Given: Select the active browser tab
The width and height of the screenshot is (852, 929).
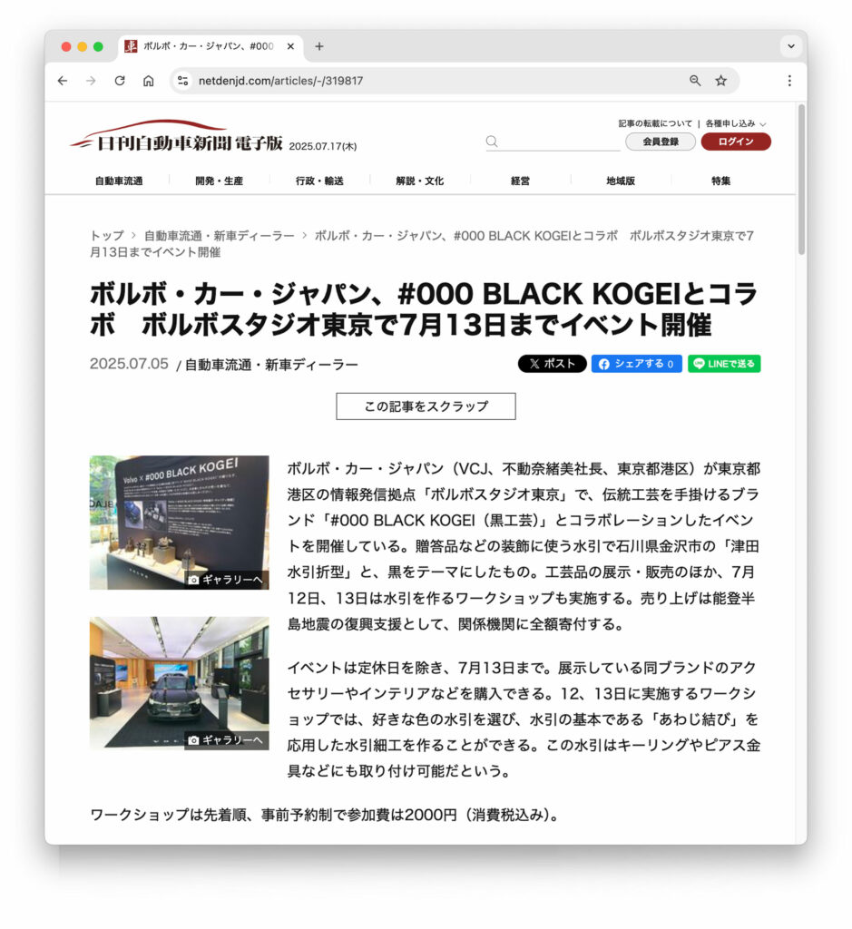Looking at the screenshot, I should click(211, 46).
